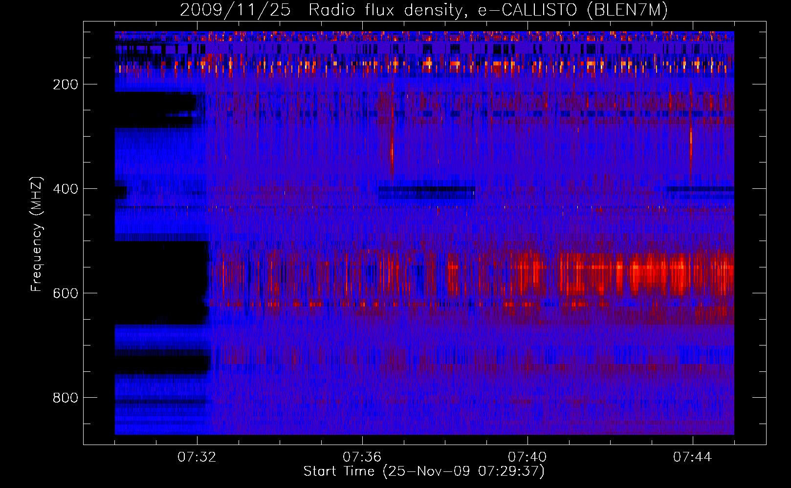Screen dimensions: 791x488
Task: Click the 07:32 time tick label
Action: tap(197, 457)
